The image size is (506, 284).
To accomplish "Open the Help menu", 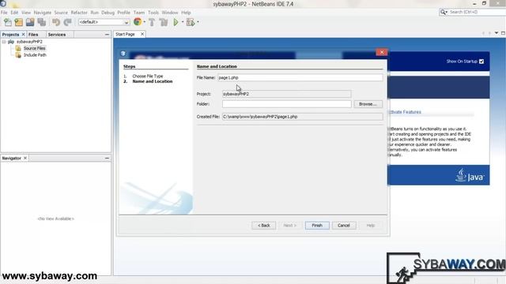I will [x=186, y=13].
